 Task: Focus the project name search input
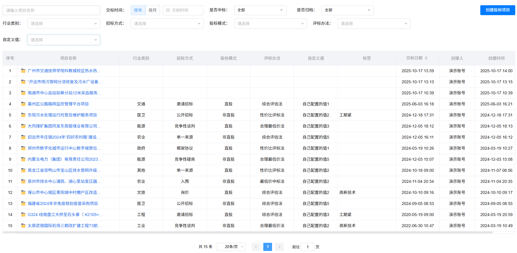[x=51, y=10]
